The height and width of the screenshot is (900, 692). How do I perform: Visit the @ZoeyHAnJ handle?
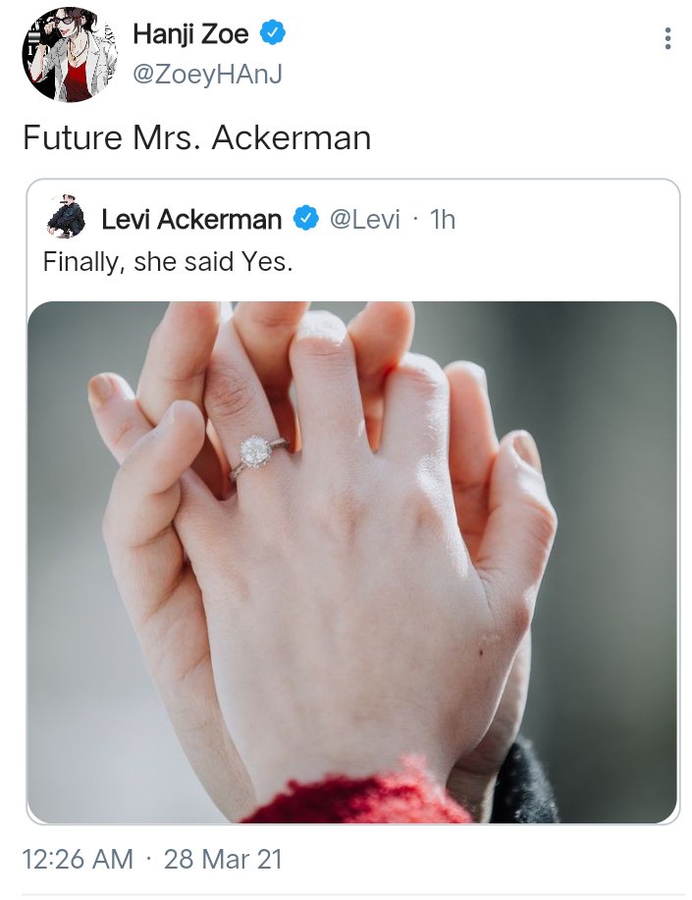pyautogui.click(x=208, y=74)
